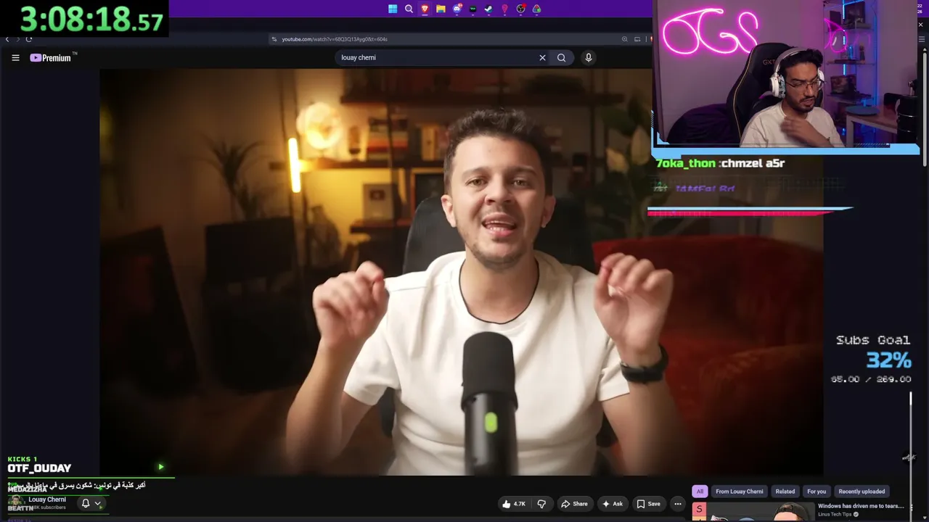Open the pink pin app in taskbar
The image size is (929, 522).
504,9
